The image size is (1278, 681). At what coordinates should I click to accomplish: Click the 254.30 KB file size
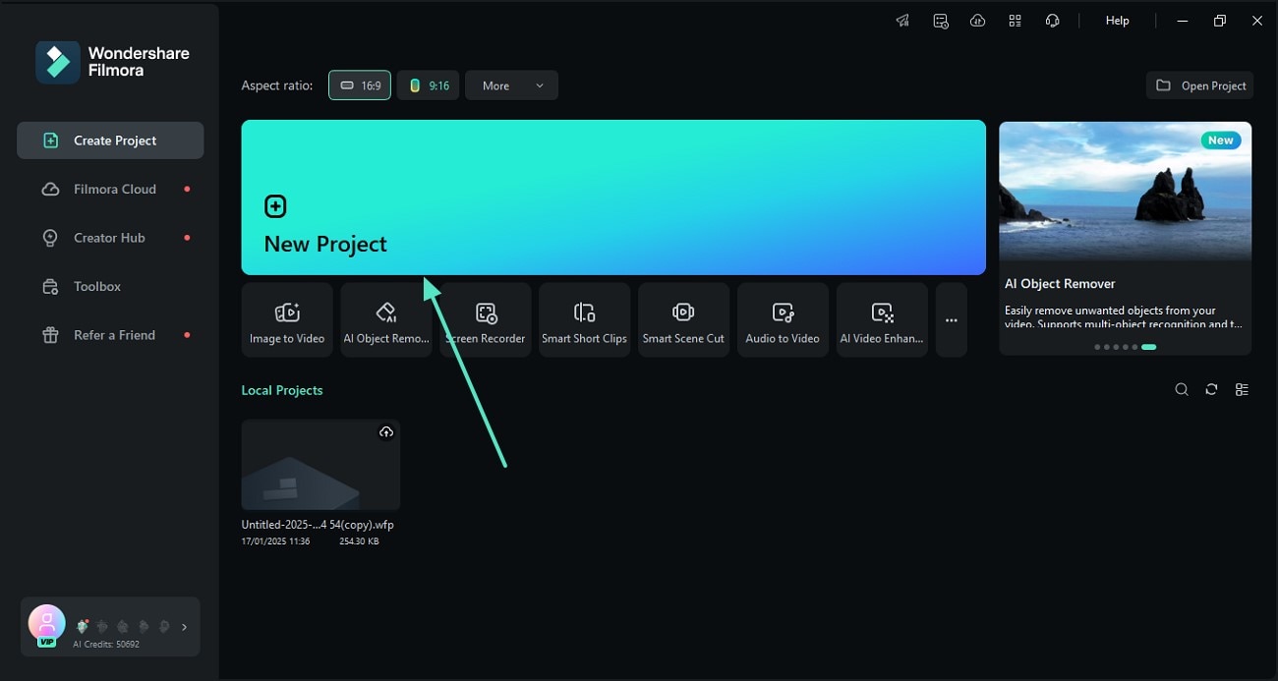pos(359,541)
